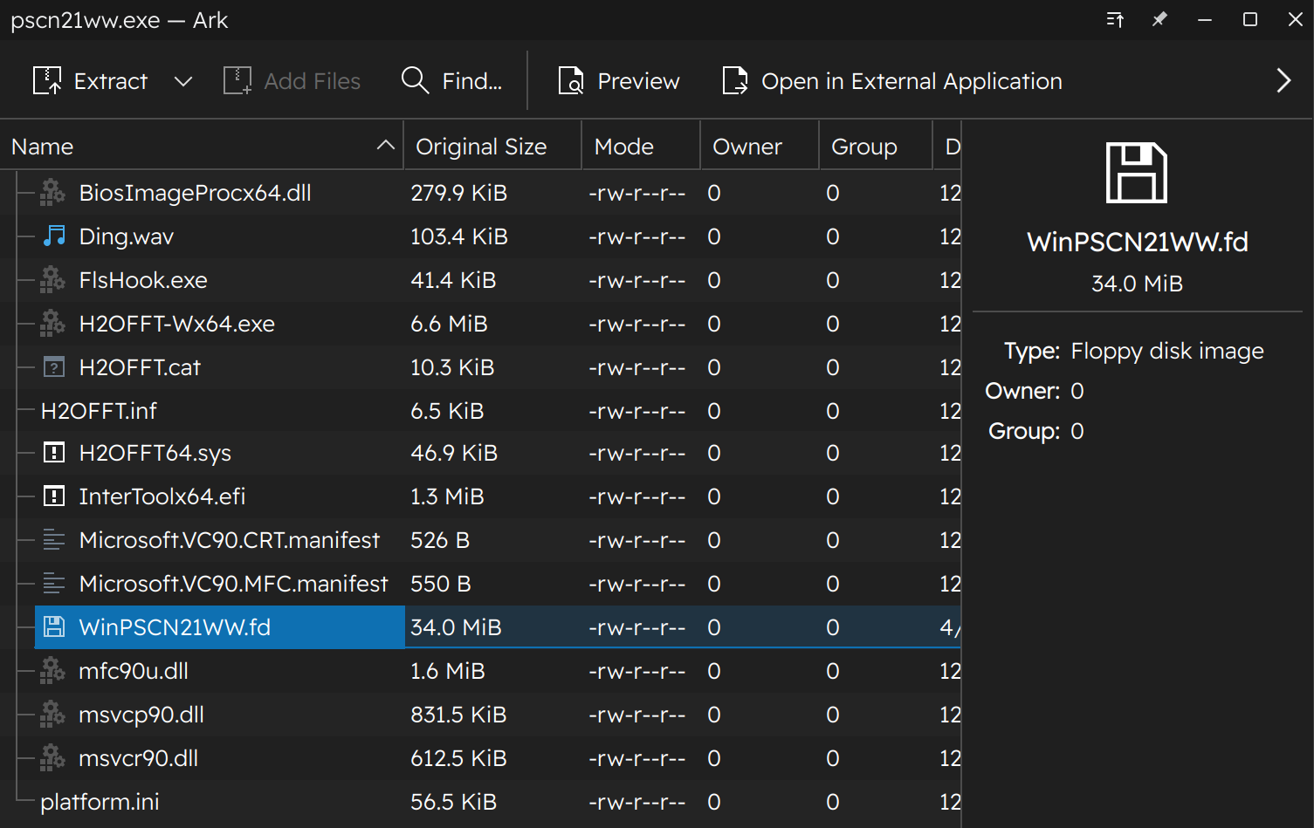This screenshot has width=1314, height=828.
Task: Select the mfc90u.dll file
Action: pos(133,671)
